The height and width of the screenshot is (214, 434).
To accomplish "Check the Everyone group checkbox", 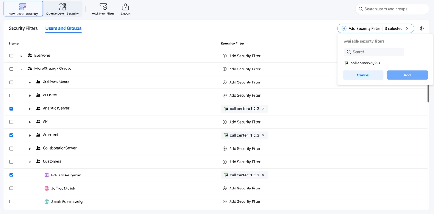I will pos(11,56).
